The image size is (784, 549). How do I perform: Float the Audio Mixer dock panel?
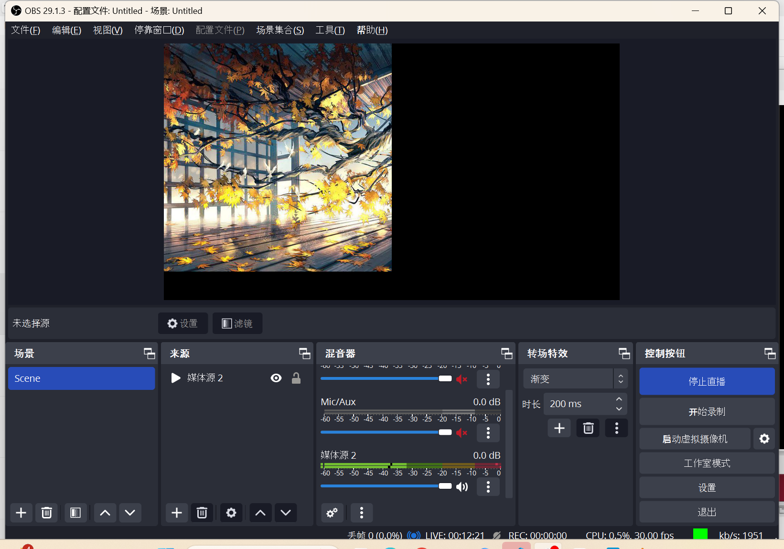[x=506, y=353]
